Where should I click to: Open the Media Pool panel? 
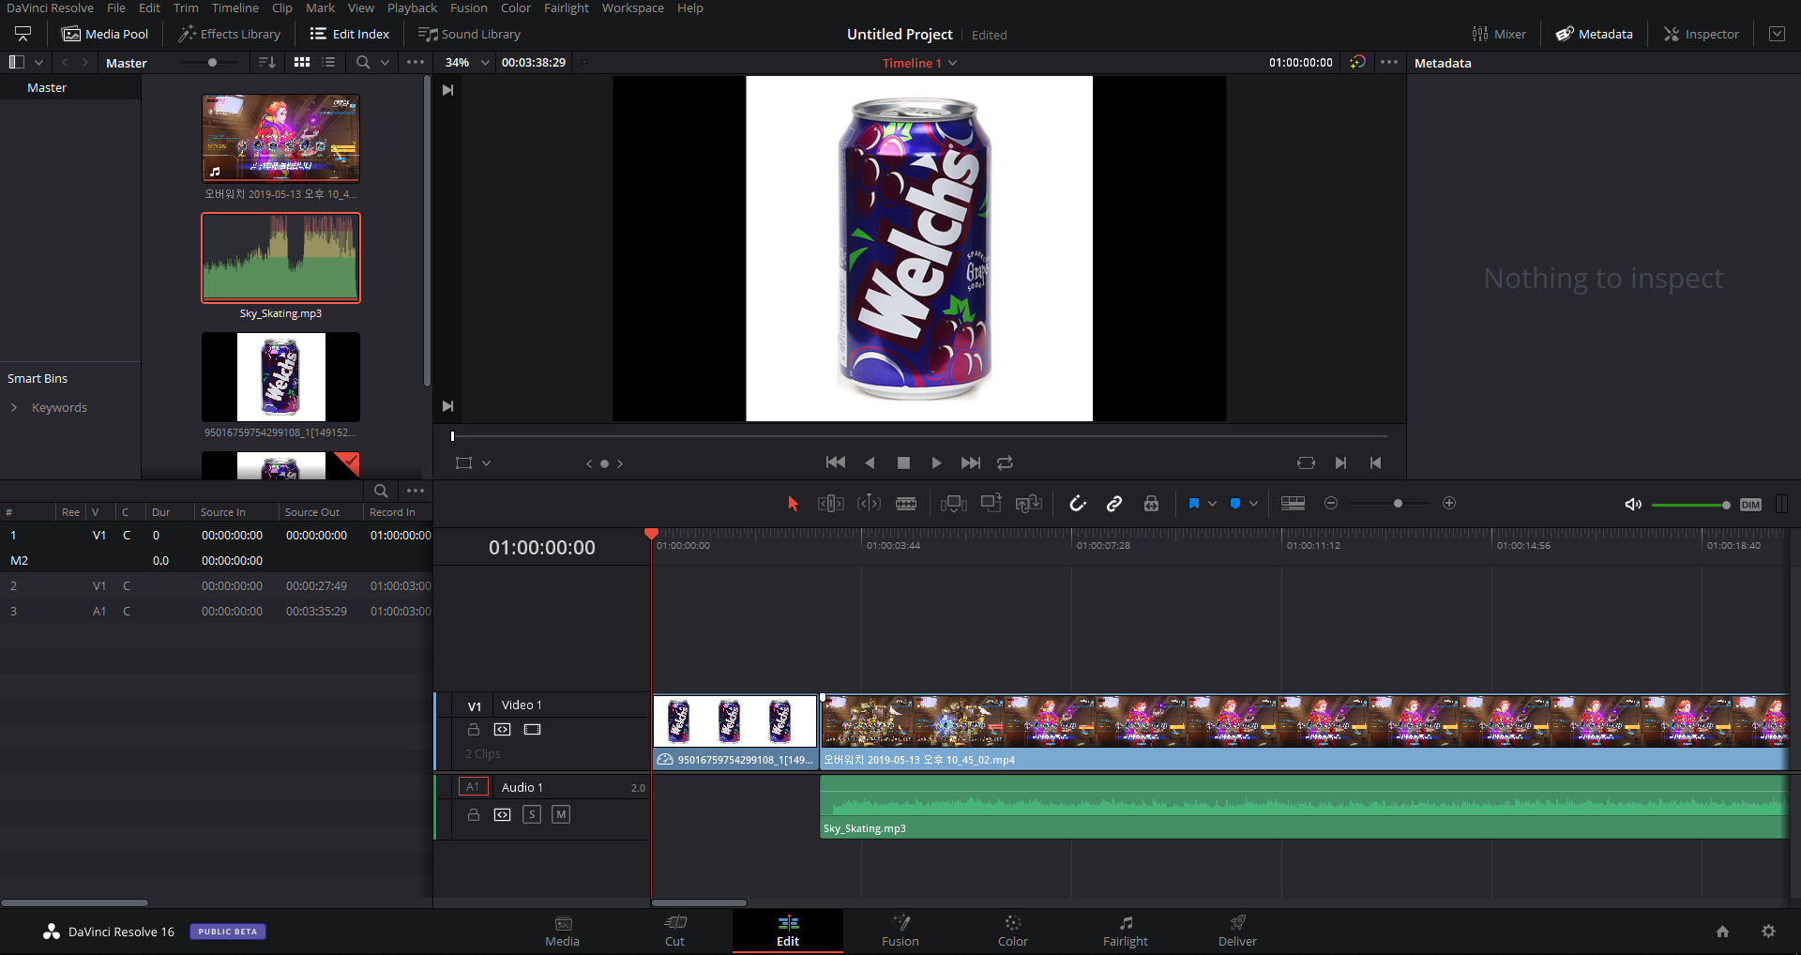(x=105, y=34)
